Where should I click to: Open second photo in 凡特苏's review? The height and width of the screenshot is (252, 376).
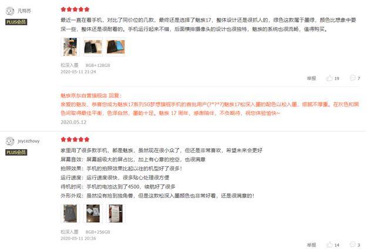pos(93,47)
